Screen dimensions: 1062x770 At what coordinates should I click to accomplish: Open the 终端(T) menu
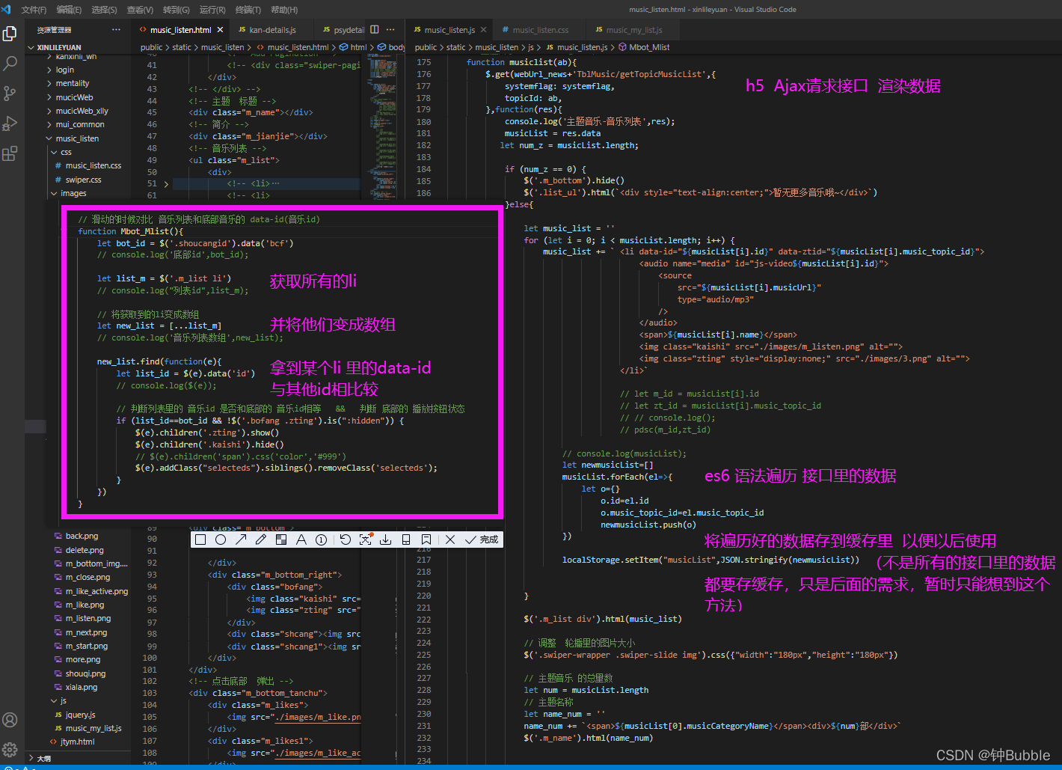click(248, 10)
